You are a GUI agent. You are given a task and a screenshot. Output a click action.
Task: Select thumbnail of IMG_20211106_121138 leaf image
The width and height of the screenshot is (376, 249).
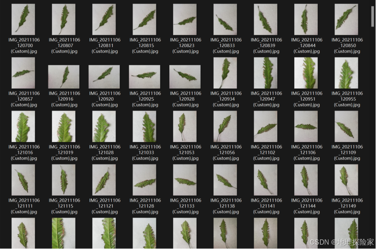coord(225,180)
